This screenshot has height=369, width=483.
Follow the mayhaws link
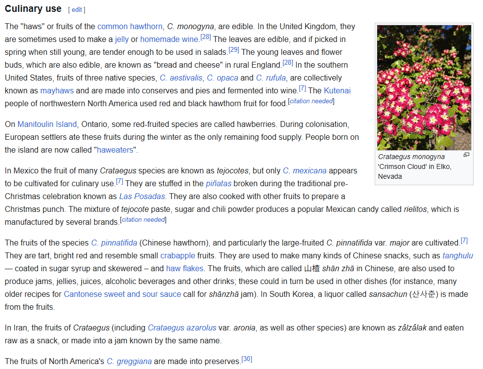pos(57,91)
